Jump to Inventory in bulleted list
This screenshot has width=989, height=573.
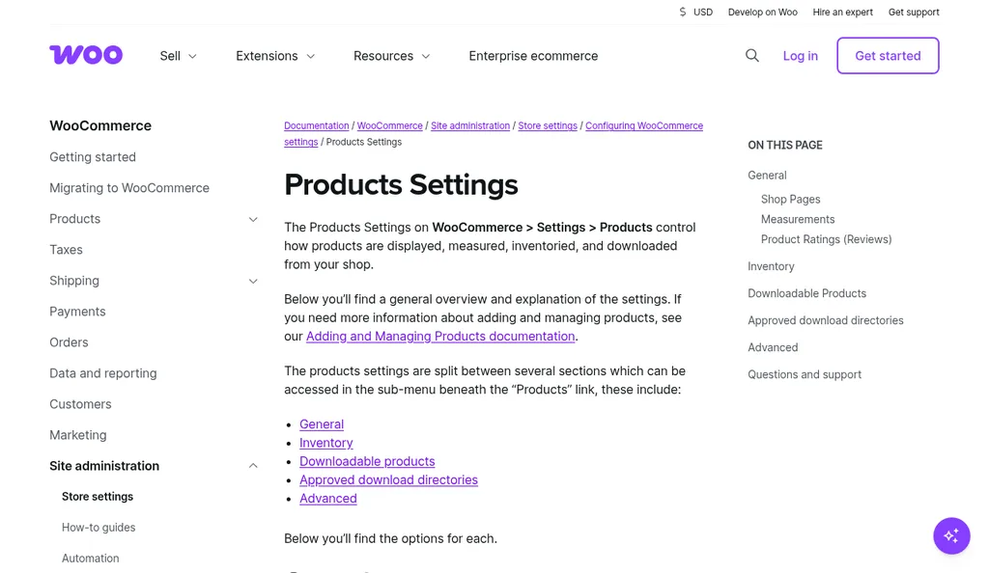326,442
